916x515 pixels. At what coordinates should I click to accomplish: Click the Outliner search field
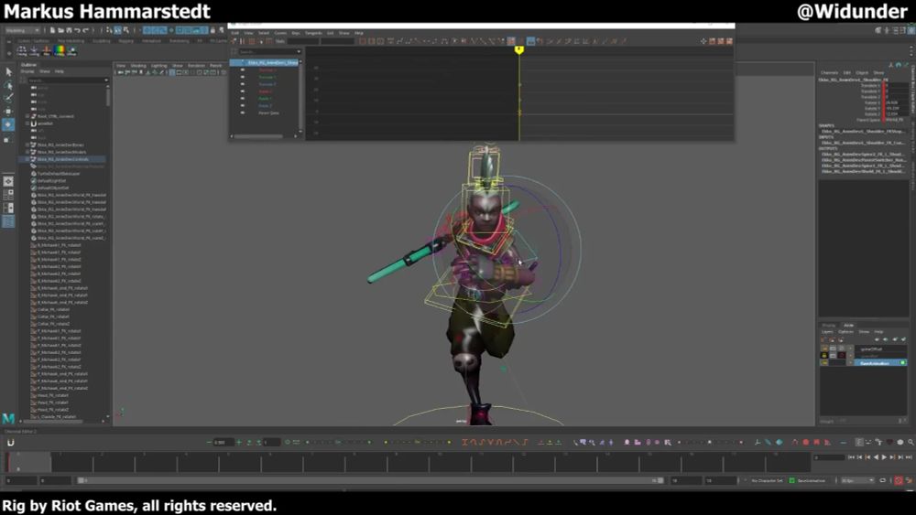(65, 80)
